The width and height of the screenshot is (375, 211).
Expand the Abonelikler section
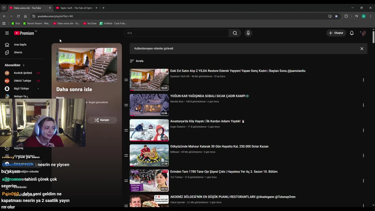pyautogui.click(x=15, y=65)
